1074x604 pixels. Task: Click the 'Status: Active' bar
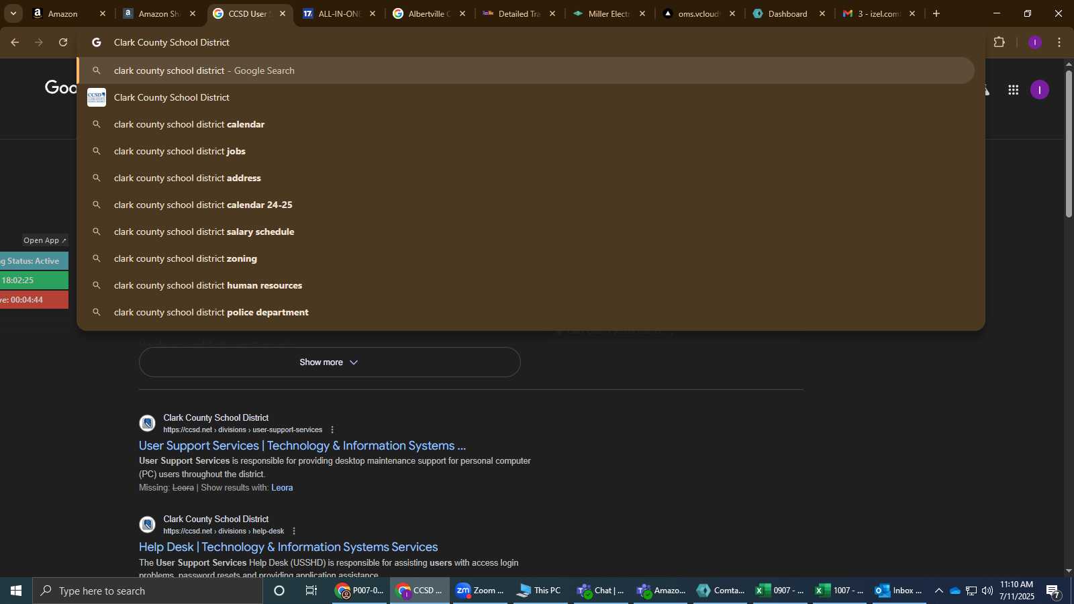pos(34,261)
